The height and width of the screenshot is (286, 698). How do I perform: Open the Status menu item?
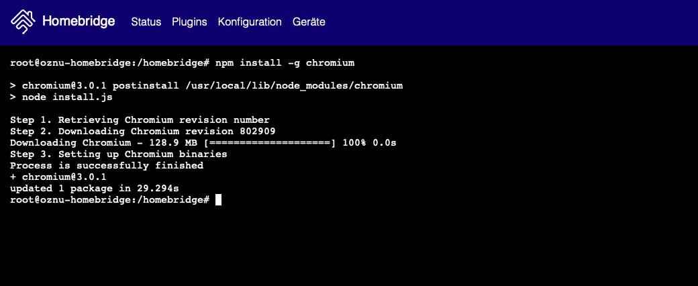pyautogui.click(x=146, y=22)
